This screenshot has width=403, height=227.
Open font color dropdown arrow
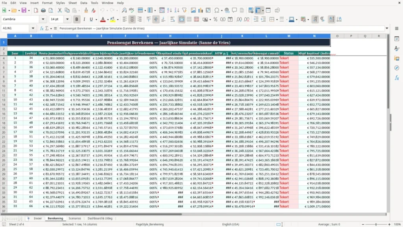point(108,20)
